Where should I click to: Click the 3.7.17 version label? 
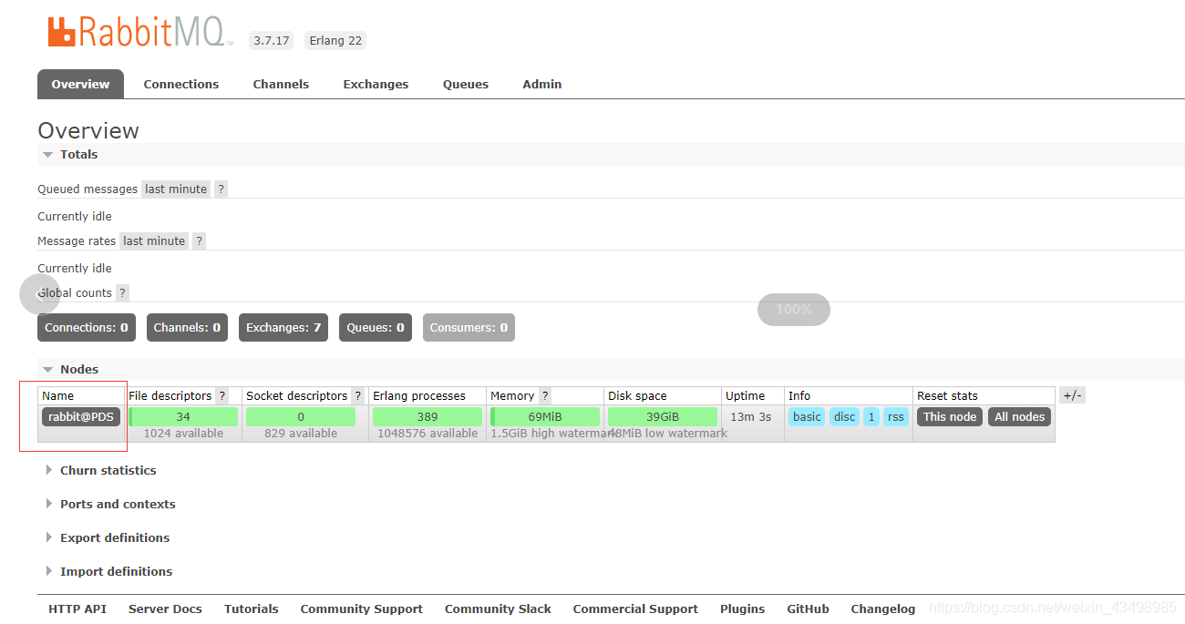[272, 41]
